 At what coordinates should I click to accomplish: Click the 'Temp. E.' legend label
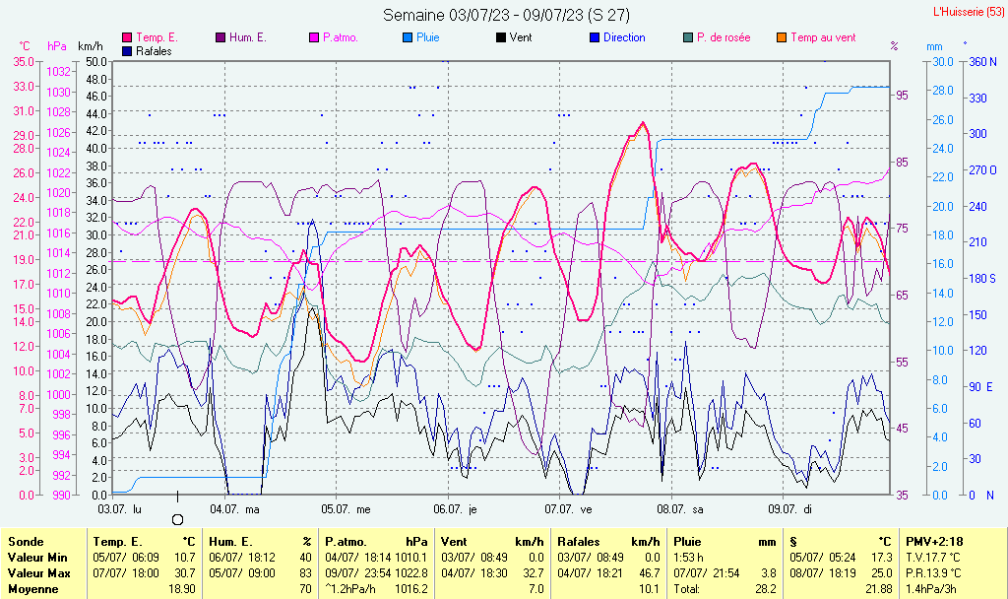[157, 38]
